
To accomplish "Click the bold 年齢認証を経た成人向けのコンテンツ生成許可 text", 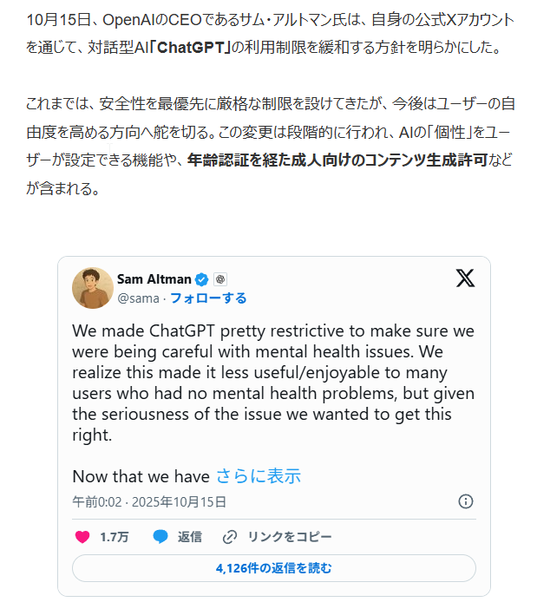I will (337, 159).
